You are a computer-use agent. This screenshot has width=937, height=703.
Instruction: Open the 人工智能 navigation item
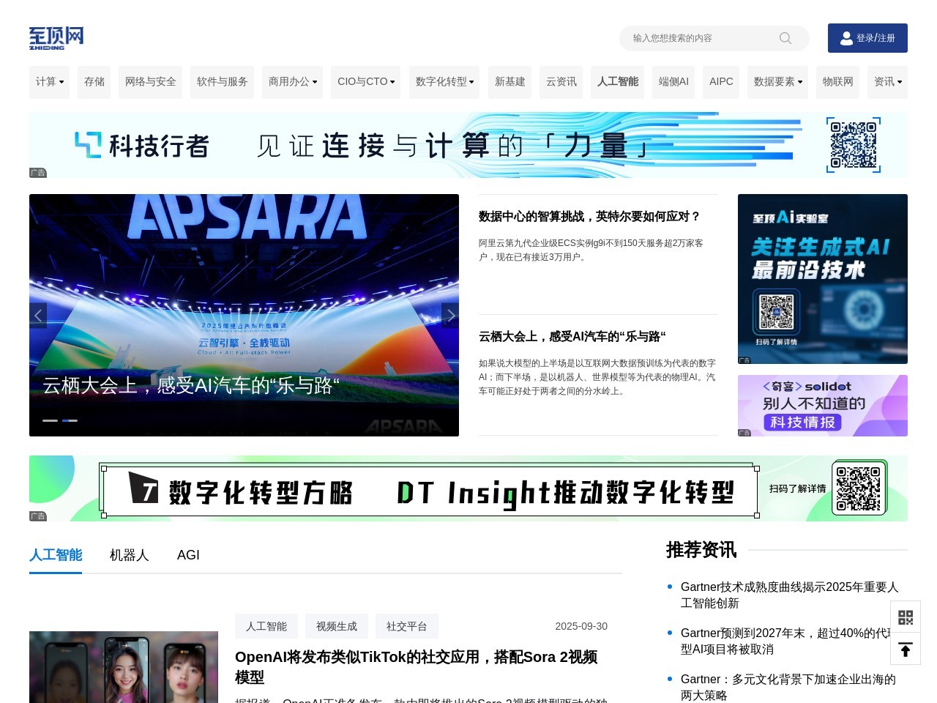coord(618,82)
